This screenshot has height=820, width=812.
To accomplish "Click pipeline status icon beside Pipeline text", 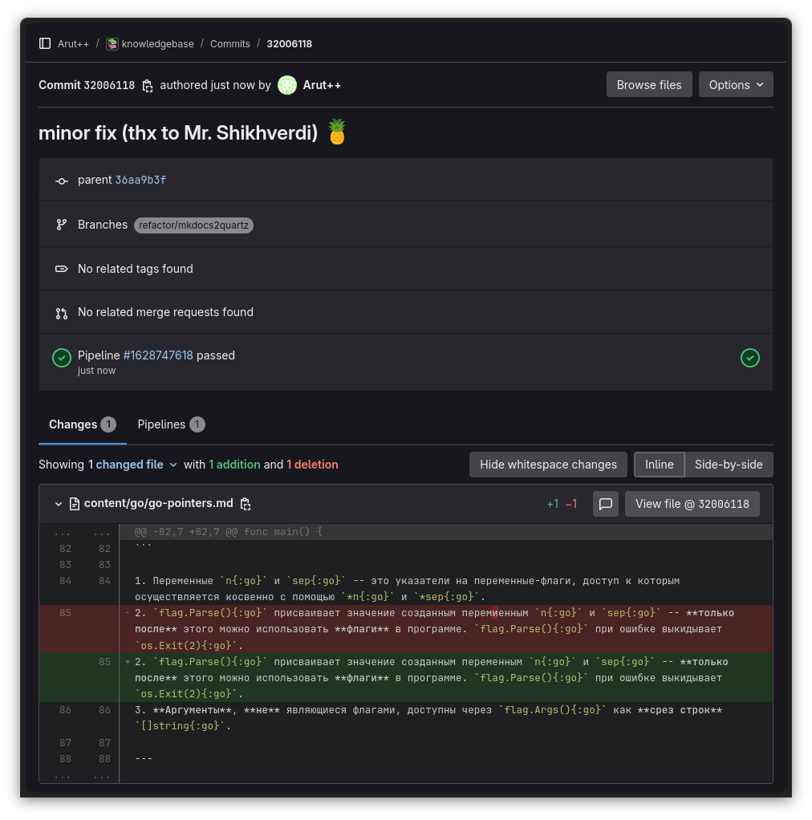I will click(62, 358).
